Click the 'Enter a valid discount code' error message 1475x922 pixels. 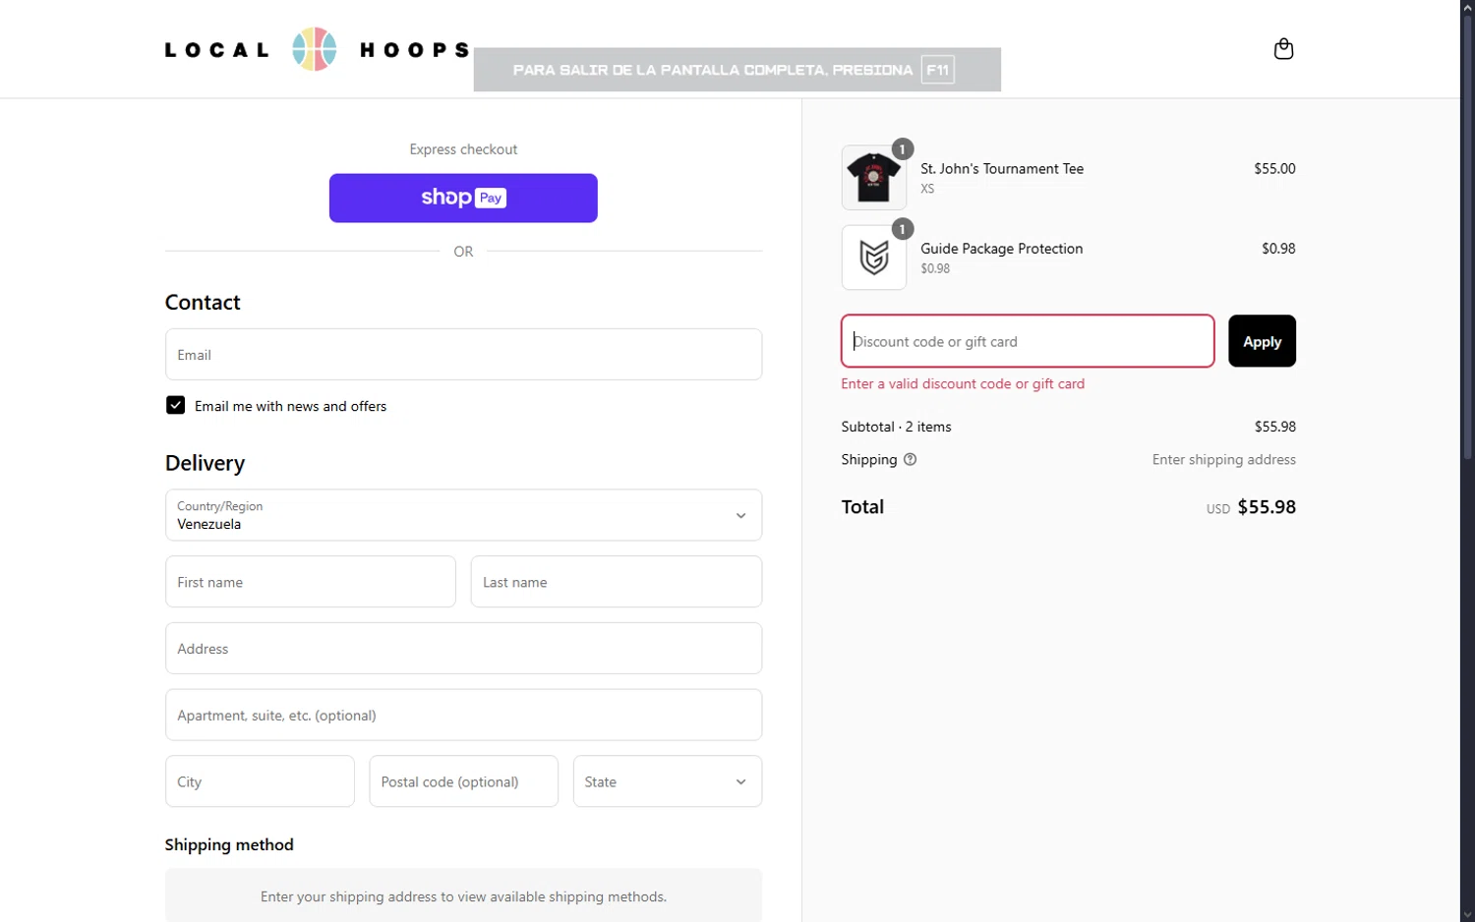(x=963, y=384)
